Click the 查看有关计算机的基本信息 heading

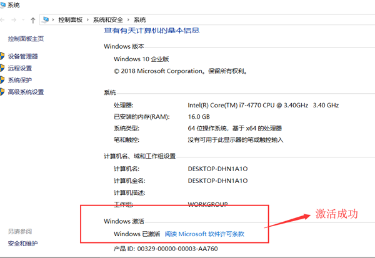pyautogui.click(x=152, y=31)
